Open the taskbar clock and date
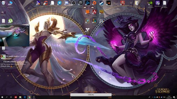The width and height of the screenshot is (177, 99). point(169,97)
